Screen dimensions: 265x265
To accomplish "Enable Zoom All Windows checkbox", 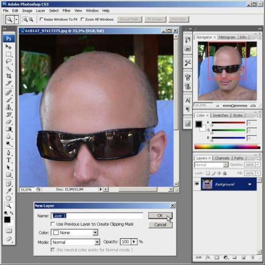I will click(x=82, y=19).
